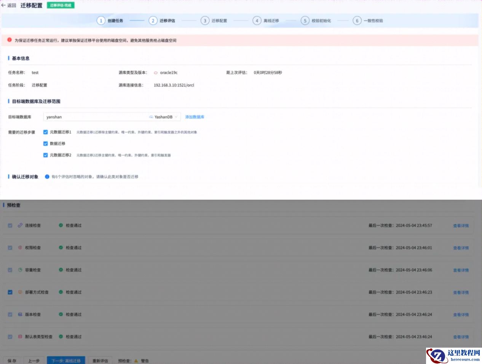Click the green pass icon in the 版本检查 row
This screenshot has height=364, width=482.
click(x=61, y=314)
